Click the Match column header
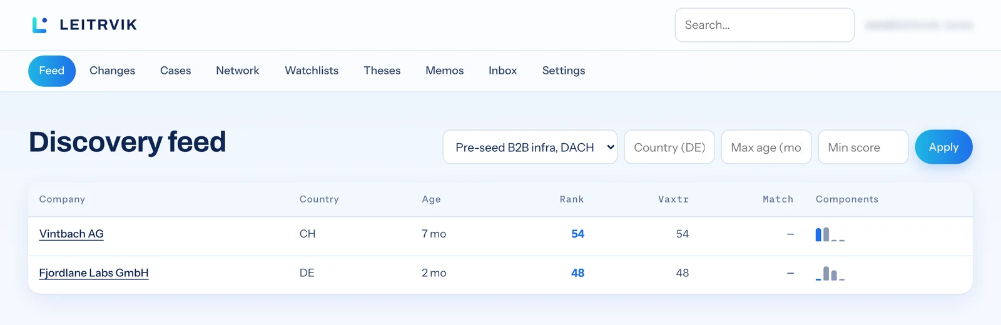The width and height of the screenshot is (1001, 325). click(778, 199)
